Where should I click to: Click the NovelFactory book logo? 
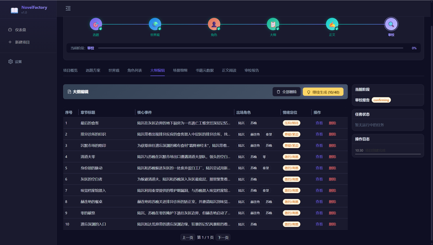pos(14,10)
